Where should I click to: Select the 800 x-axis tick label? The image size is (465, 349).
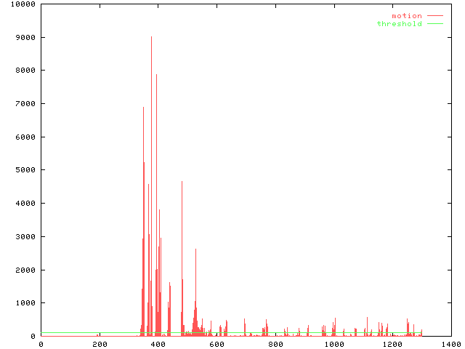[x=275, y=344]
